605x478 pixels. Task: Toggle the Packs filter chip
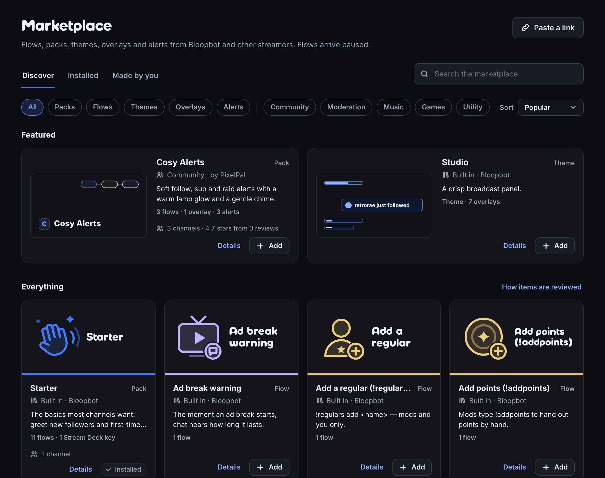click(x=65, y=107)
